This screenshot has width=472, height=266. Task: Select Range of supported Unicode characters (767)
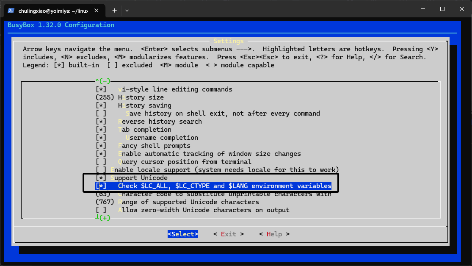pyautogui.click(x=177, y=202)
